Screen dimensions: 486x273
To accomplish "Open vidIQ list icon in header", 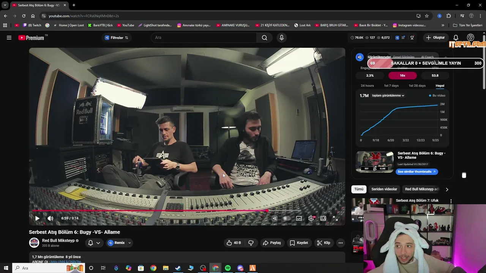I will 403,38.
